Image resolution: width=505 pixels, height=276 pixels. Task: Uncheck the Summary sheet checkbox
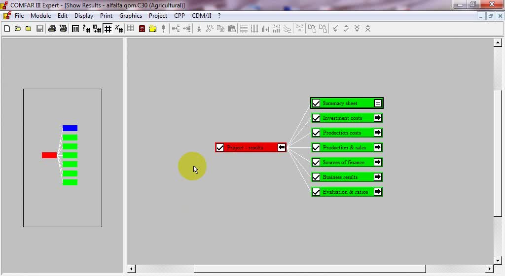[x=316, y=103]
